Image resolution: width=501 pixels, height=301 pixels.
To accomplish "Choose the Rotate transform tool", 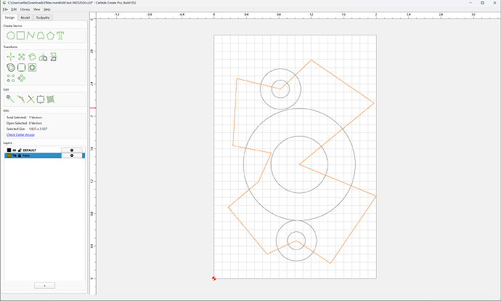I will pyautogui.click(x=32, y=57).
